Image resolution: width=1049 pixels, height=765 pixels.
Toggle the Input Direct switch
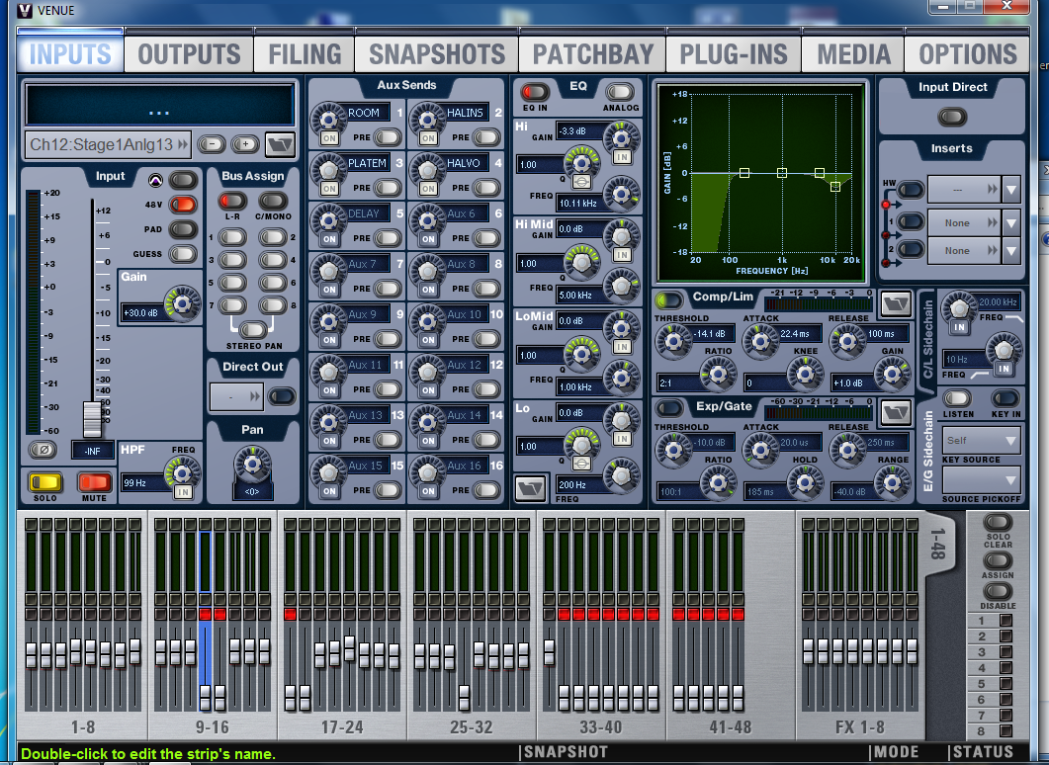tap(952, 117)
